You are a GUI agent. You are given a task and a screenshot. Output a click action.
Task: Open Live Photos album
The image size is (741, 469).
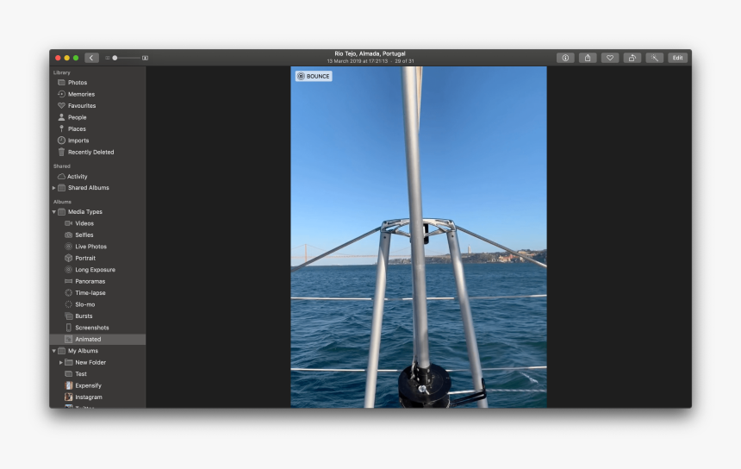tap(97, 247)
